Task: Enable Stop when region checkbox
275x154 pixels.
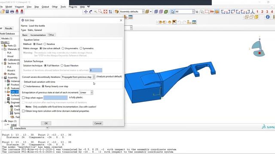Action: [x=23, y=98]
